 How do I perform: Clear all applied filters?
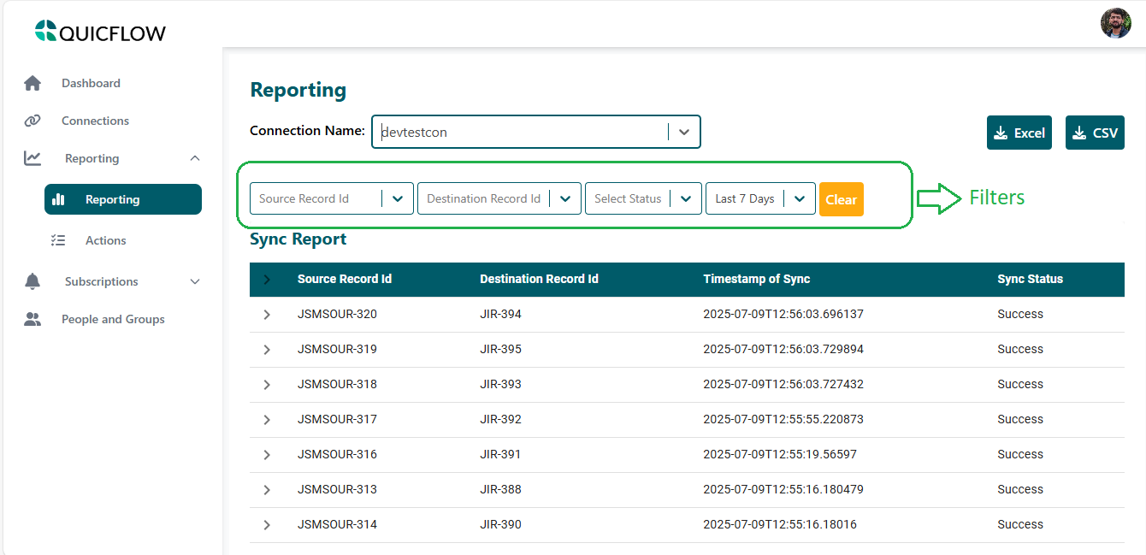(841, 199)
